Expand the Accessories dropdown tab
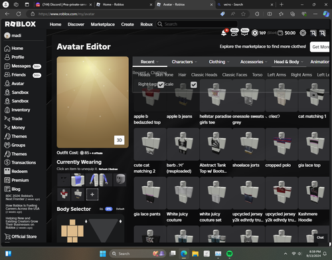This screenshot has height=260, width=332. [x=254, y=62]
